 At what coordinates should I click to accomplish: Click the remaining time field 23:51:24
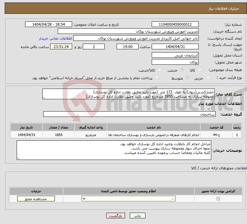tap(61, 46)
